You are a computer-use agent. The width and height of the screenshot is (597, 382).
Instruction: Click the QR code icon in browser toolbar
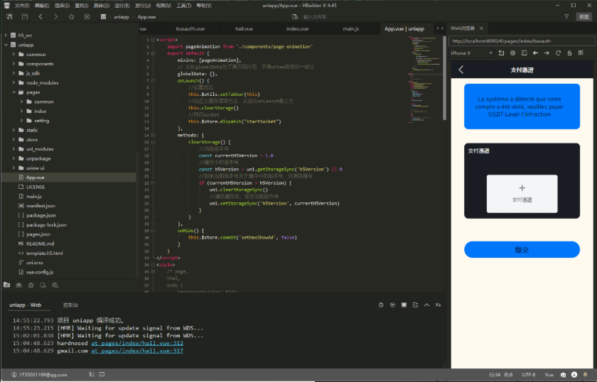point(581,53)
